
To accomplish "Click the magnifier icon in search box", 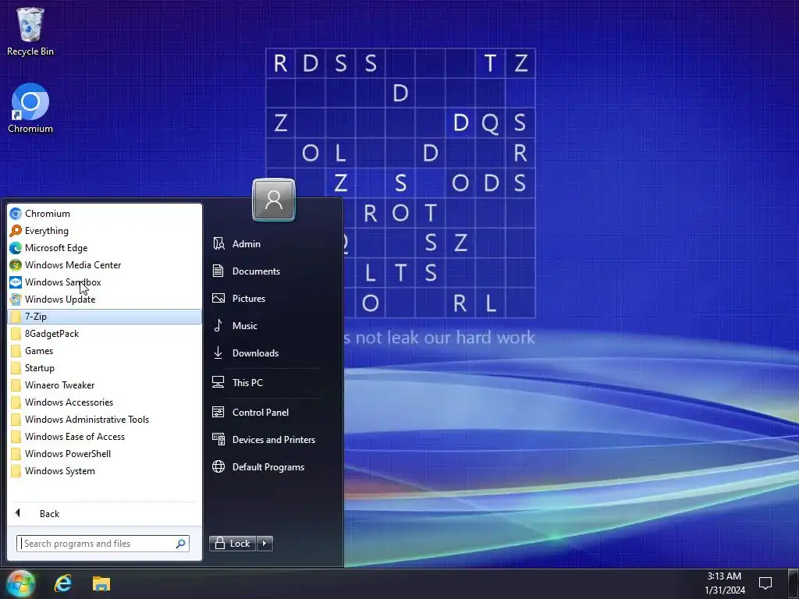I will [x=180, y=544].
